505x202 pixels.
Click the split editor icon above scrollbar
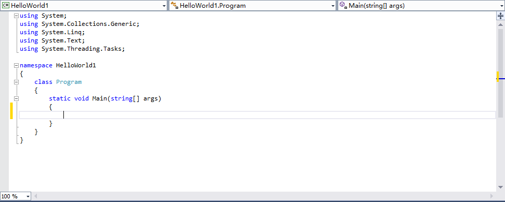(500, 16)
